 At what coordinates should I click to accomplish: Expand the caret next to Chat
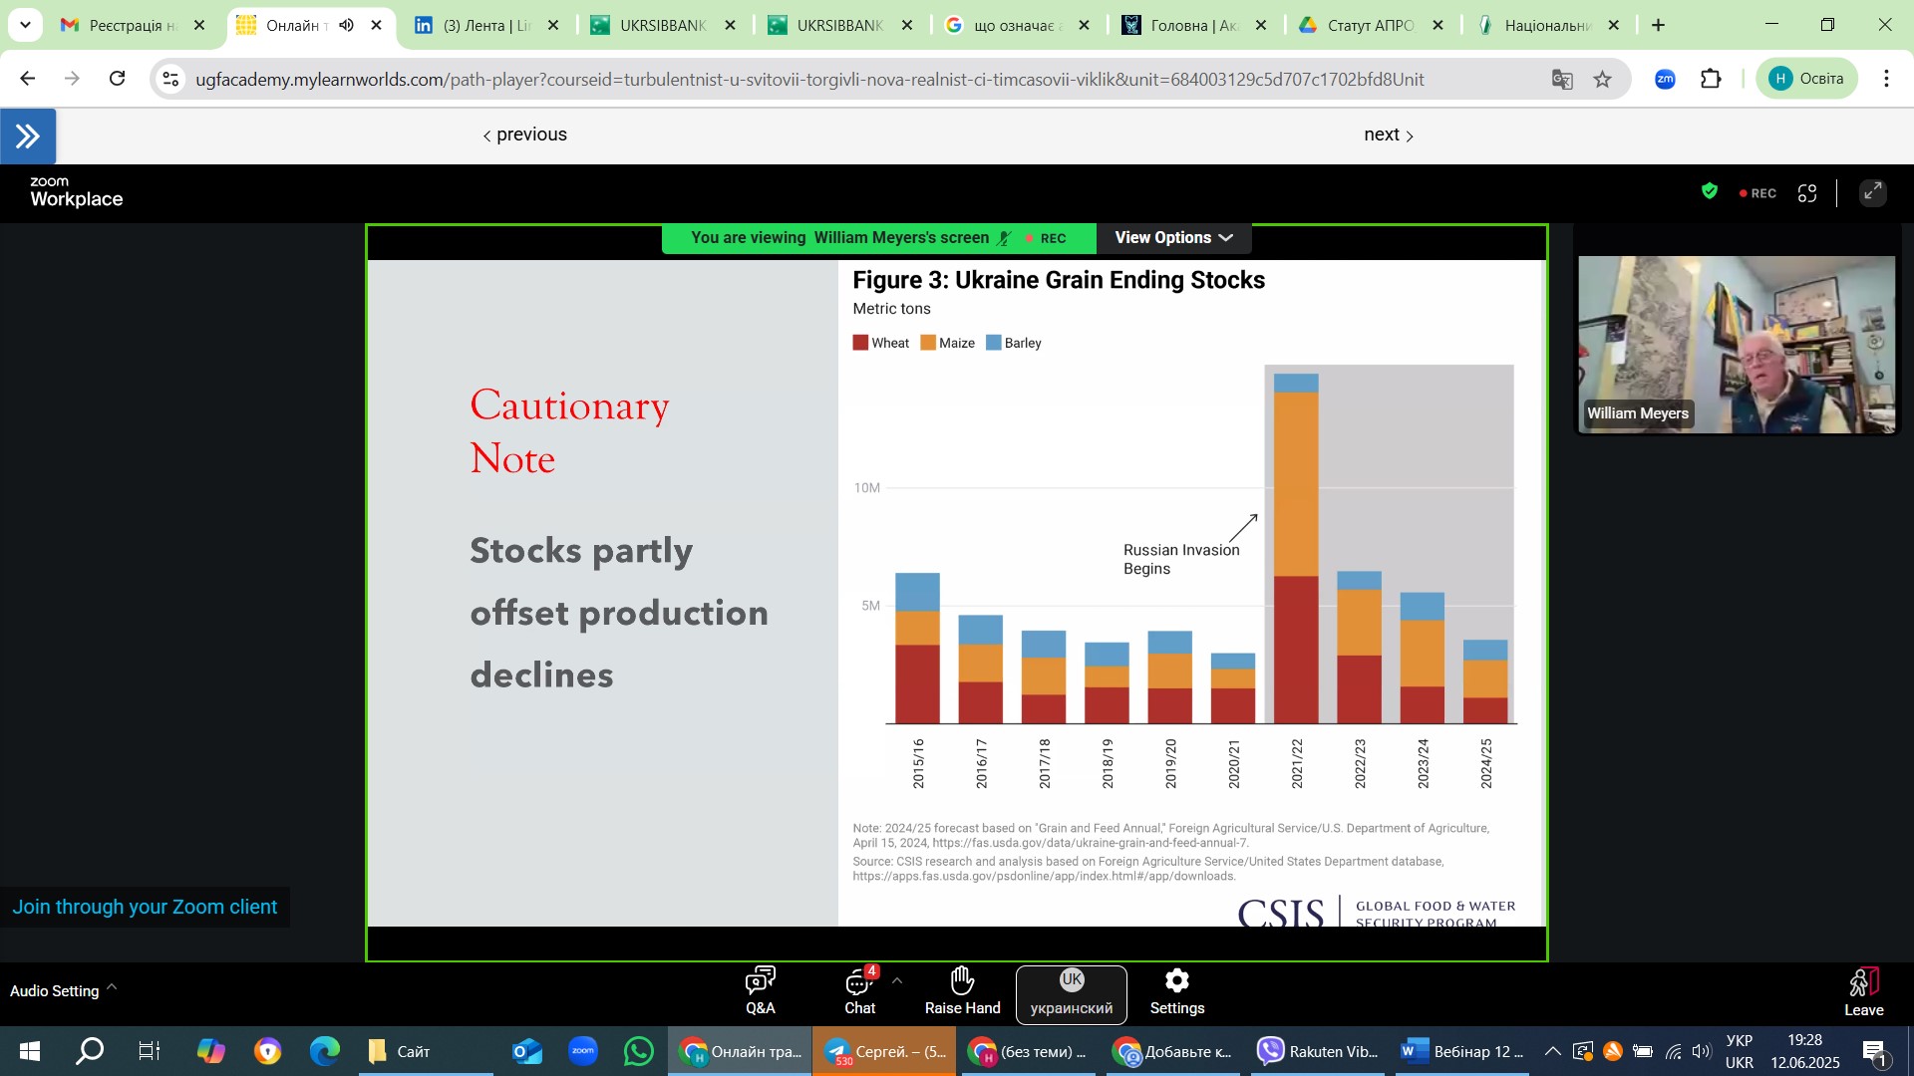[897, 981]
